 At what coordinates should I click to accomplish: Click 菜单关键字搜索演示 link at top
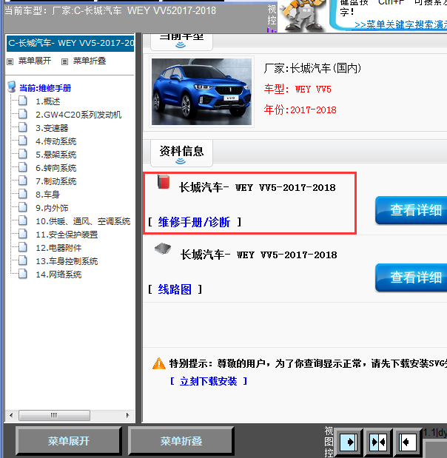[400, 24]
